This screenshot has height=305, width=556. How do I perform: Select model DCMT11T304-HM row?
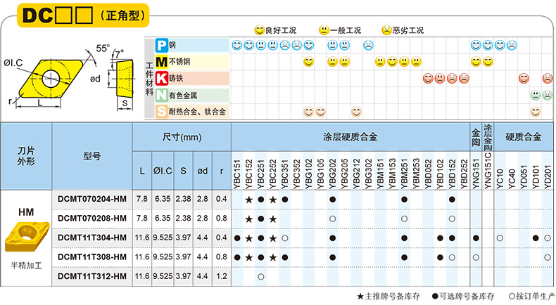[x=92, y=238]
